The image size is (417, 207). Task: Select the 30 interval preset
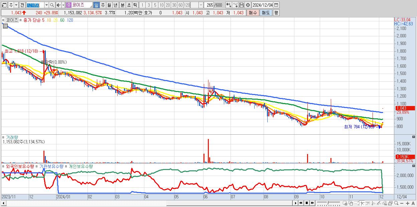coord(174,5)
